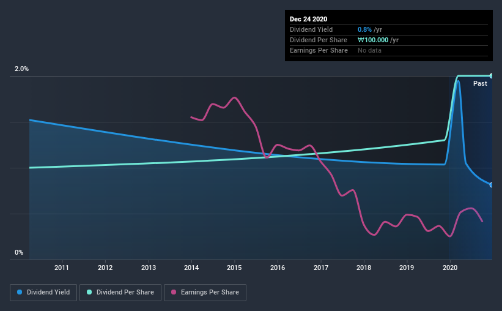The image size is (502, 311).
Task: Click the 2017 x-axis label
Action: pyautogui.click(x=321, y=268)
